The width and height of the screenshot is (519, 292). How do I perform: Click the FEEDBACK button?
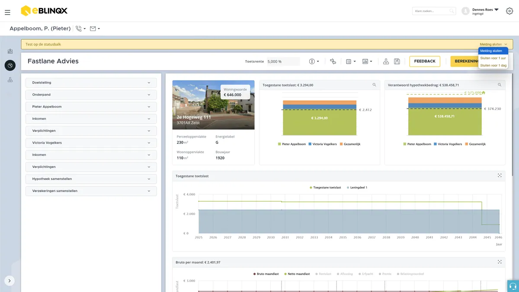pyautogui.click(x=425, y=61)
